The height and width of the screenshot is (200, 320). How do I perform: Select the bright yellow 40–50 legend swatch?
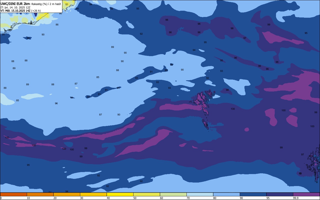(x=120, y=194)
